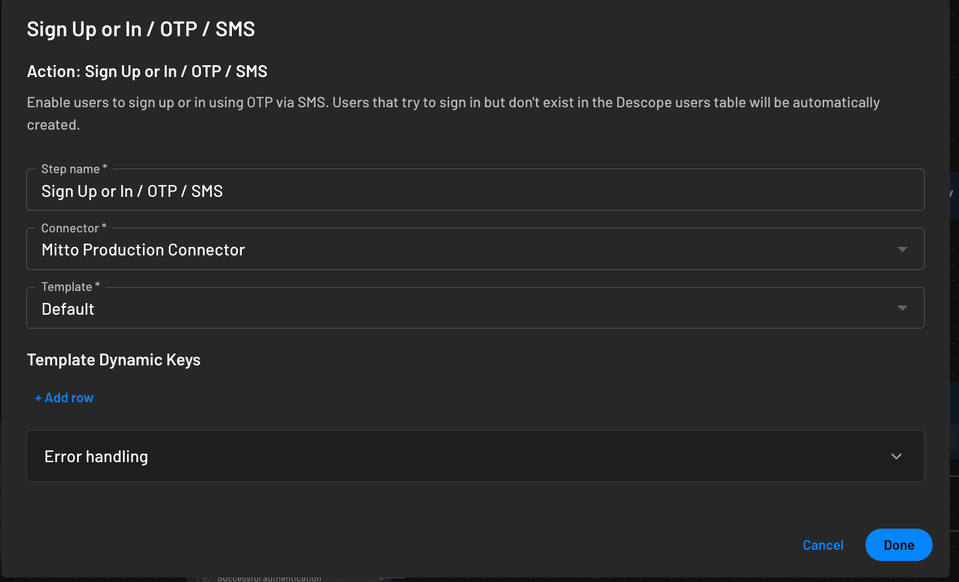
Task: Click the Connector field caret on the right
Action: (x=902, y=249)
